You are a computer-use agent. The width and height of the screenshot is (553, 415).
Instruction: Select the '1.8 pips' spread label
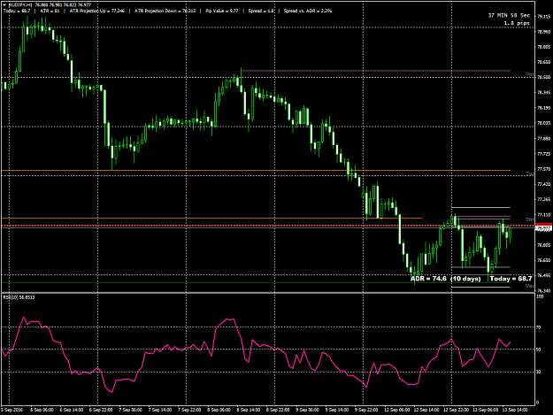click(517, 23)
